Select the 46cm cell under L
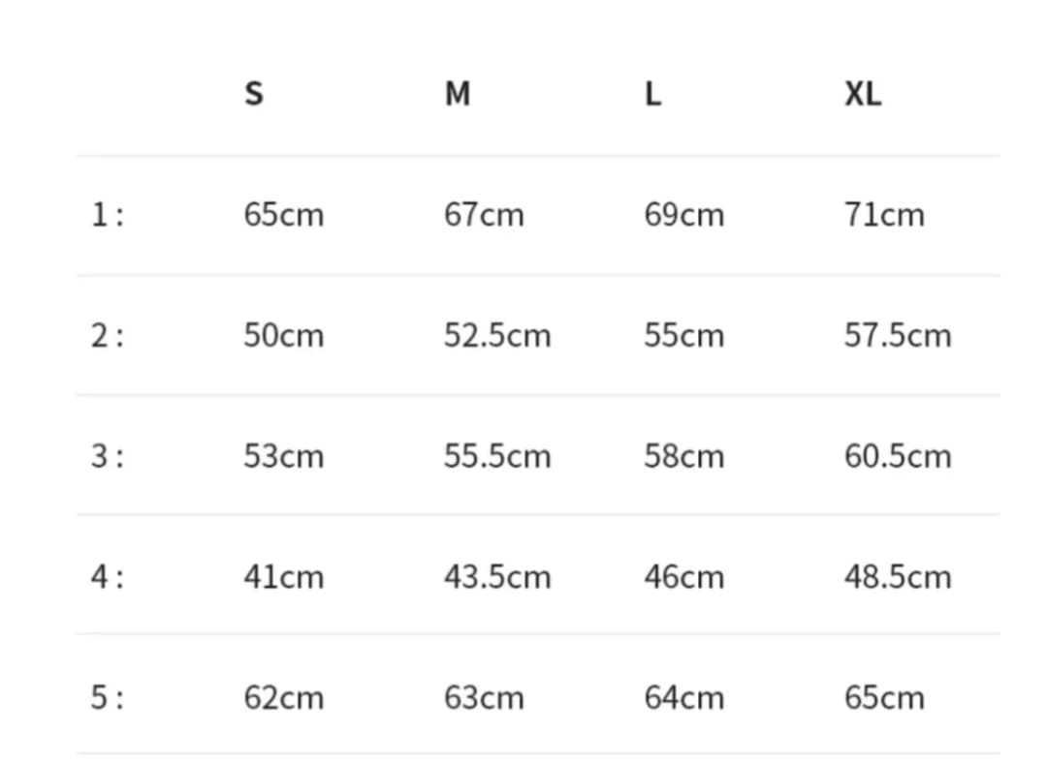This screenshot has height=763, width=1047. coord(683,576)
